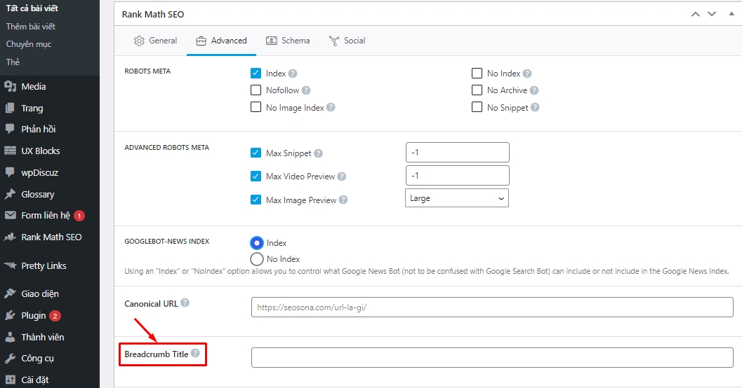Select Googlebot-News Index radio button
Image resolution: width=742 pixels, height=388 pixels.
tap(256, 242)
